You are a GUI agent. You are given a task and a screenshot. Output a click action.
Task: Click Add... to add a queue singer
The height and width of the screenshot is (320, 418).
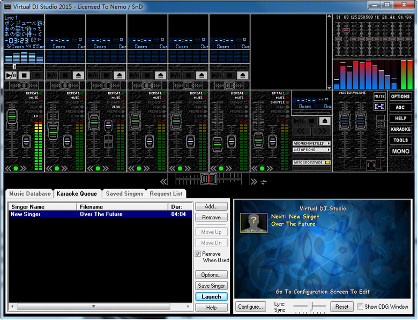tap(211, 206)
